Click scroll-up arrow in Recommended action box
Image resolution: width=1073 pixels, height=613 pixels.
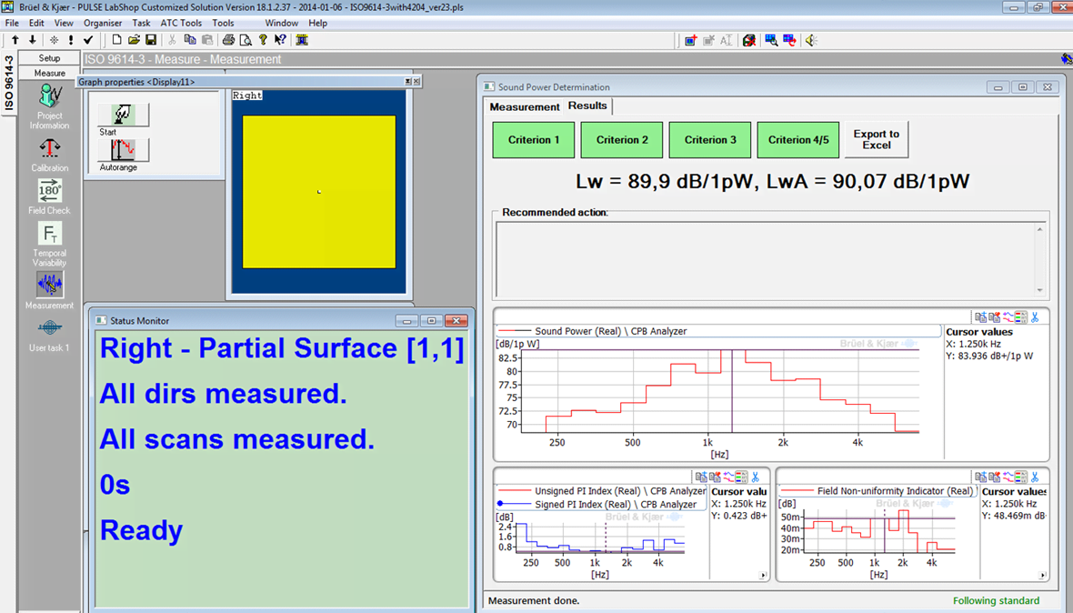(x=1040, y=229)
